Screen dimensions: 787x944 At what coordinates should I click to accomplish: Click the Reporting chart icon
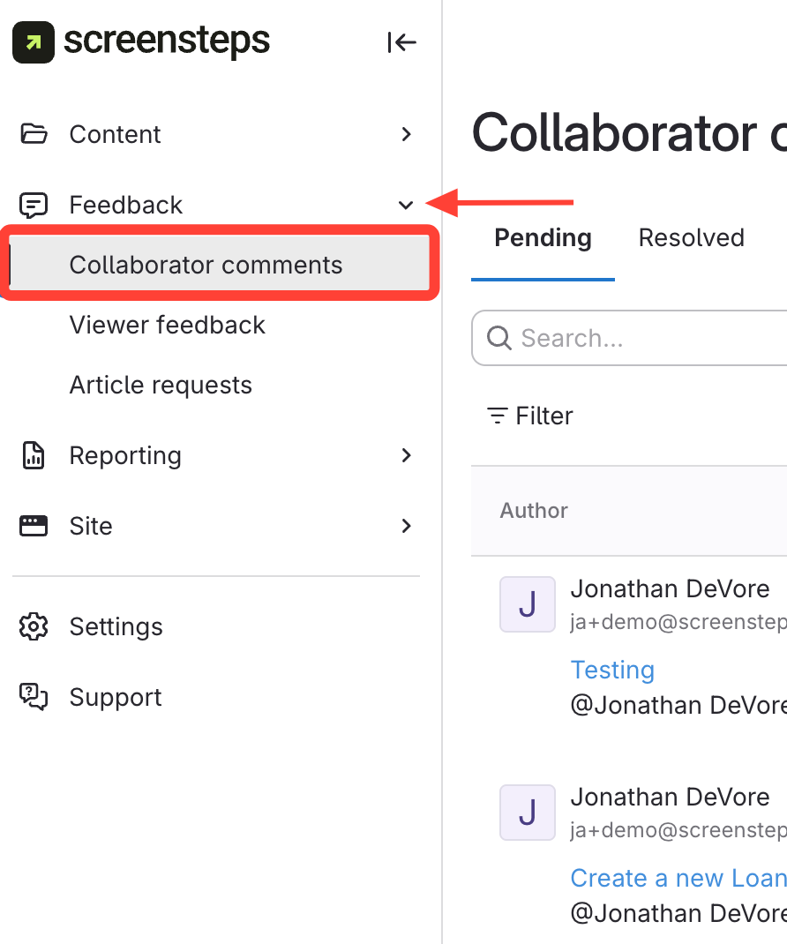click(34, 455)
